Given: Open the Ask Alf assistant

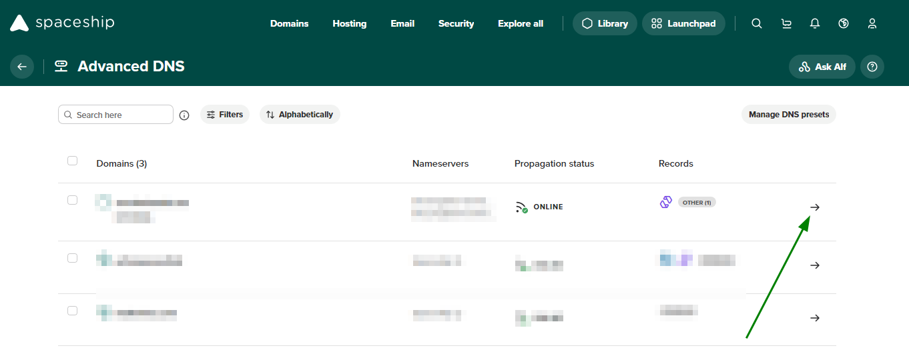Looking at the screenshot, I should (x=822, y=67).
